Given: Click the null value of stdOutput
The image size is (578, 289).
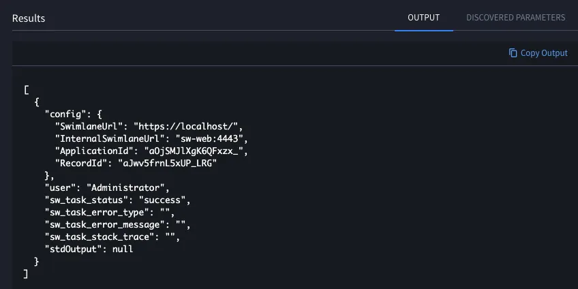Looking at the screenshot, I should coord(123,249).
